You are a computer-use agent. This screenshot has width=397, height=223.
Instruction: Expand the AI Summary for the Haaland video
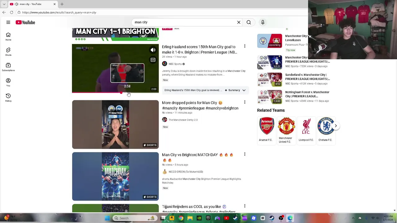(x=244, y=90)
